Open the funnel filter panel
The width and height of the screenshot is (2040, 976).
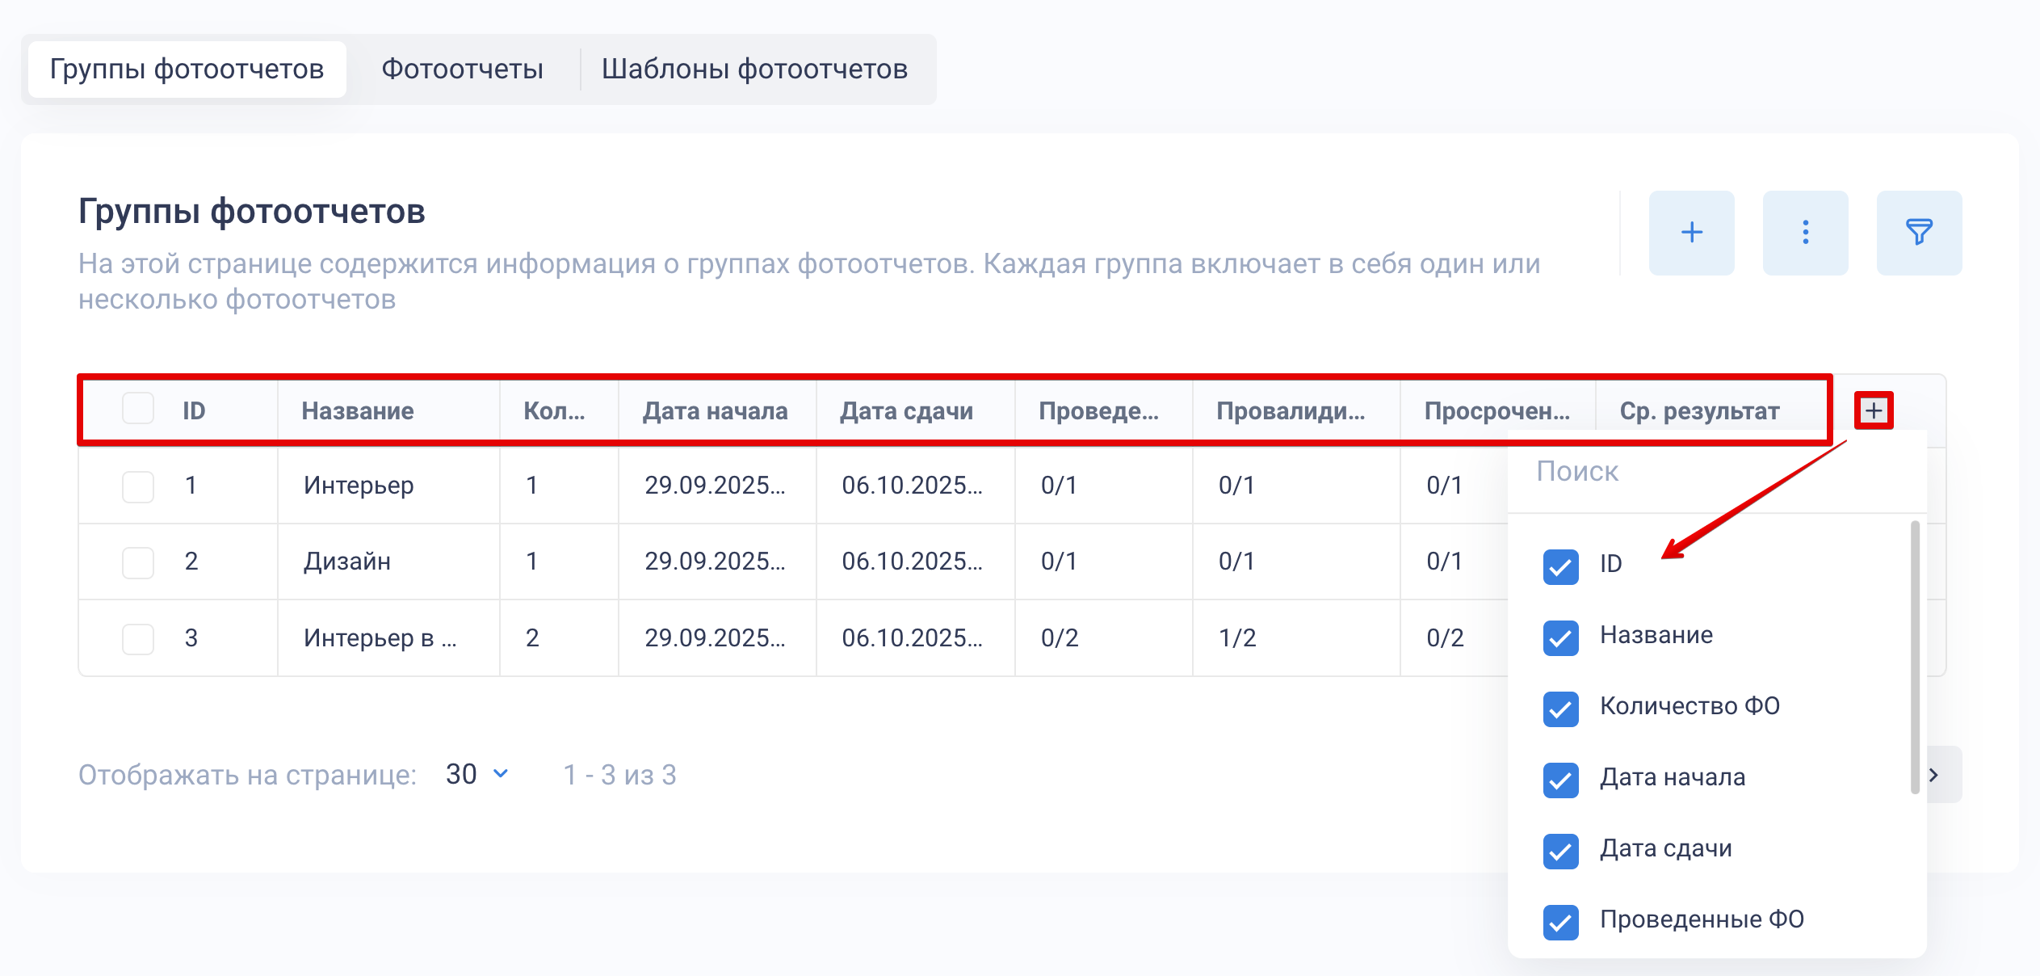(x=1919, y=233)
